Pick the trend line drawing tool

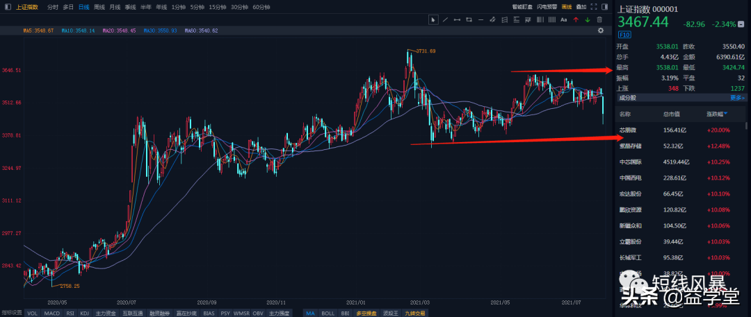(x=445, y=19)
